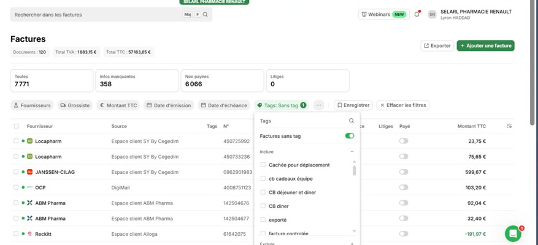The width and height of the screenshot is (538, 245).
Task: Toggle paid switch for the 32,40 € invoice
Action: point(404,218)
